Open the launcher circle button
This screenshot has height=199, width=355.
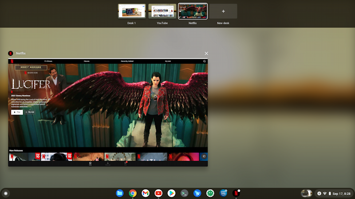[6, 194]
